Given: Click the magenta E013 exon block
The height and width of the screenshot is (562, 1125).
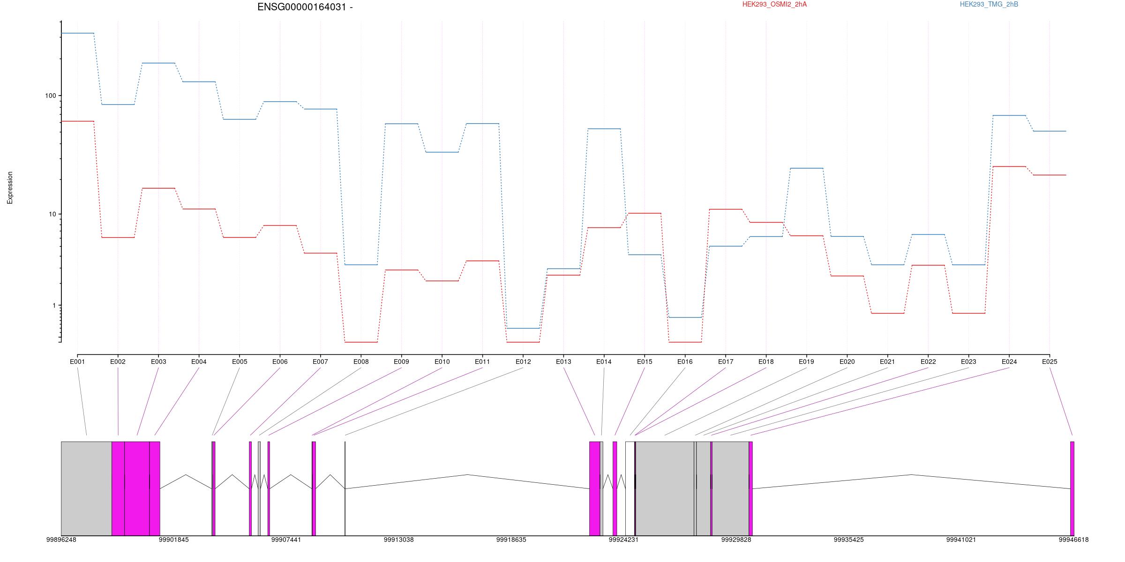Looking at the screenshot, I should pos(594,488).
